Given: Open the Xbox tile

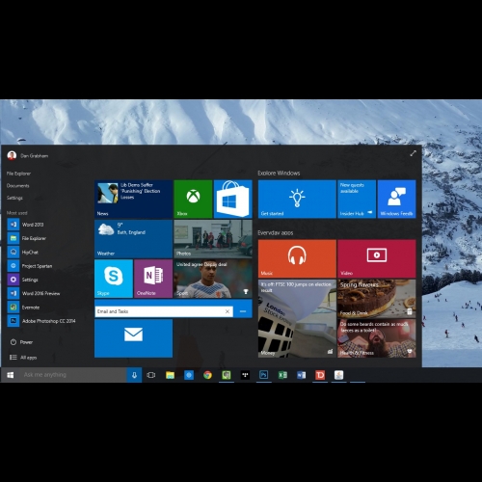Looking at the screenshot, I should [193, 199].
